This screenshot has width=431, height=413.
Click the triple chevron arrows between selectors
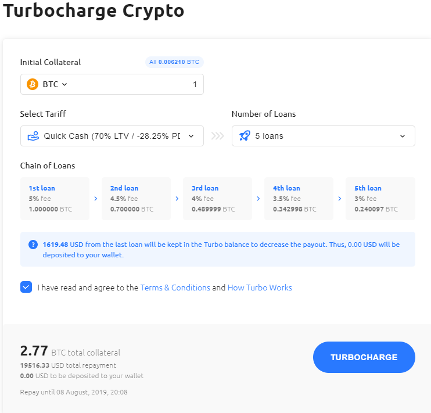217,136
